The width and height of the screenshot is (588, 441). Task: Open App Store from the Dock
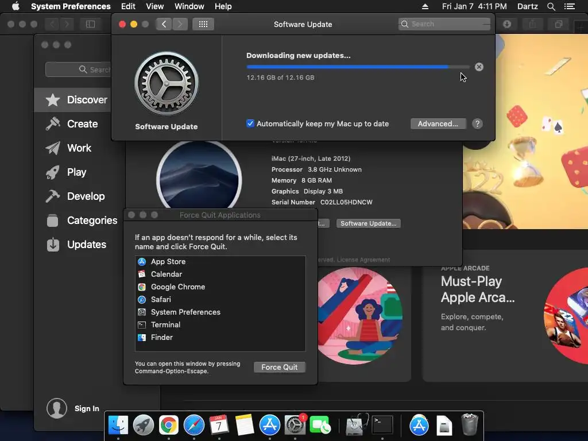click(x=270, y=425)
